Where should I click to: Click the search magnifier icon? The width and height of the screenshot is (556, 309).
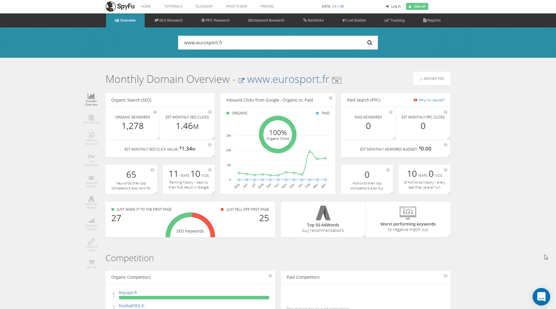[x=369, y=43]
